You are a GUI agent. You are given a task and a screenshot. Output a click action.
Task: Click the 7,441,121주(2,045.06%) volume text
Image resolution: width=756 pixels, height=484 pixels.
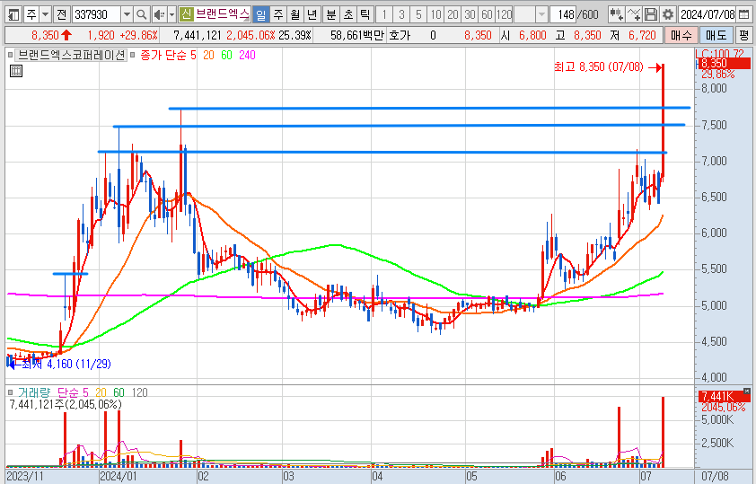coord(66,404)
